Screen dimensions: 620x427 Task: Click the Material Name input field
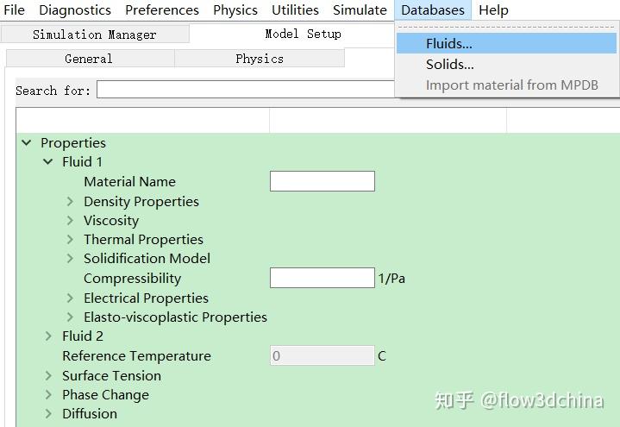click(x=322, y=181)
